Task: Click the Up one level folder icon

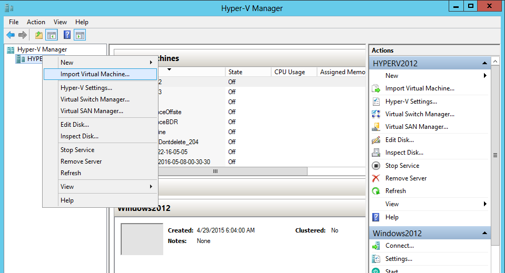Action: (x=39, y=35)
